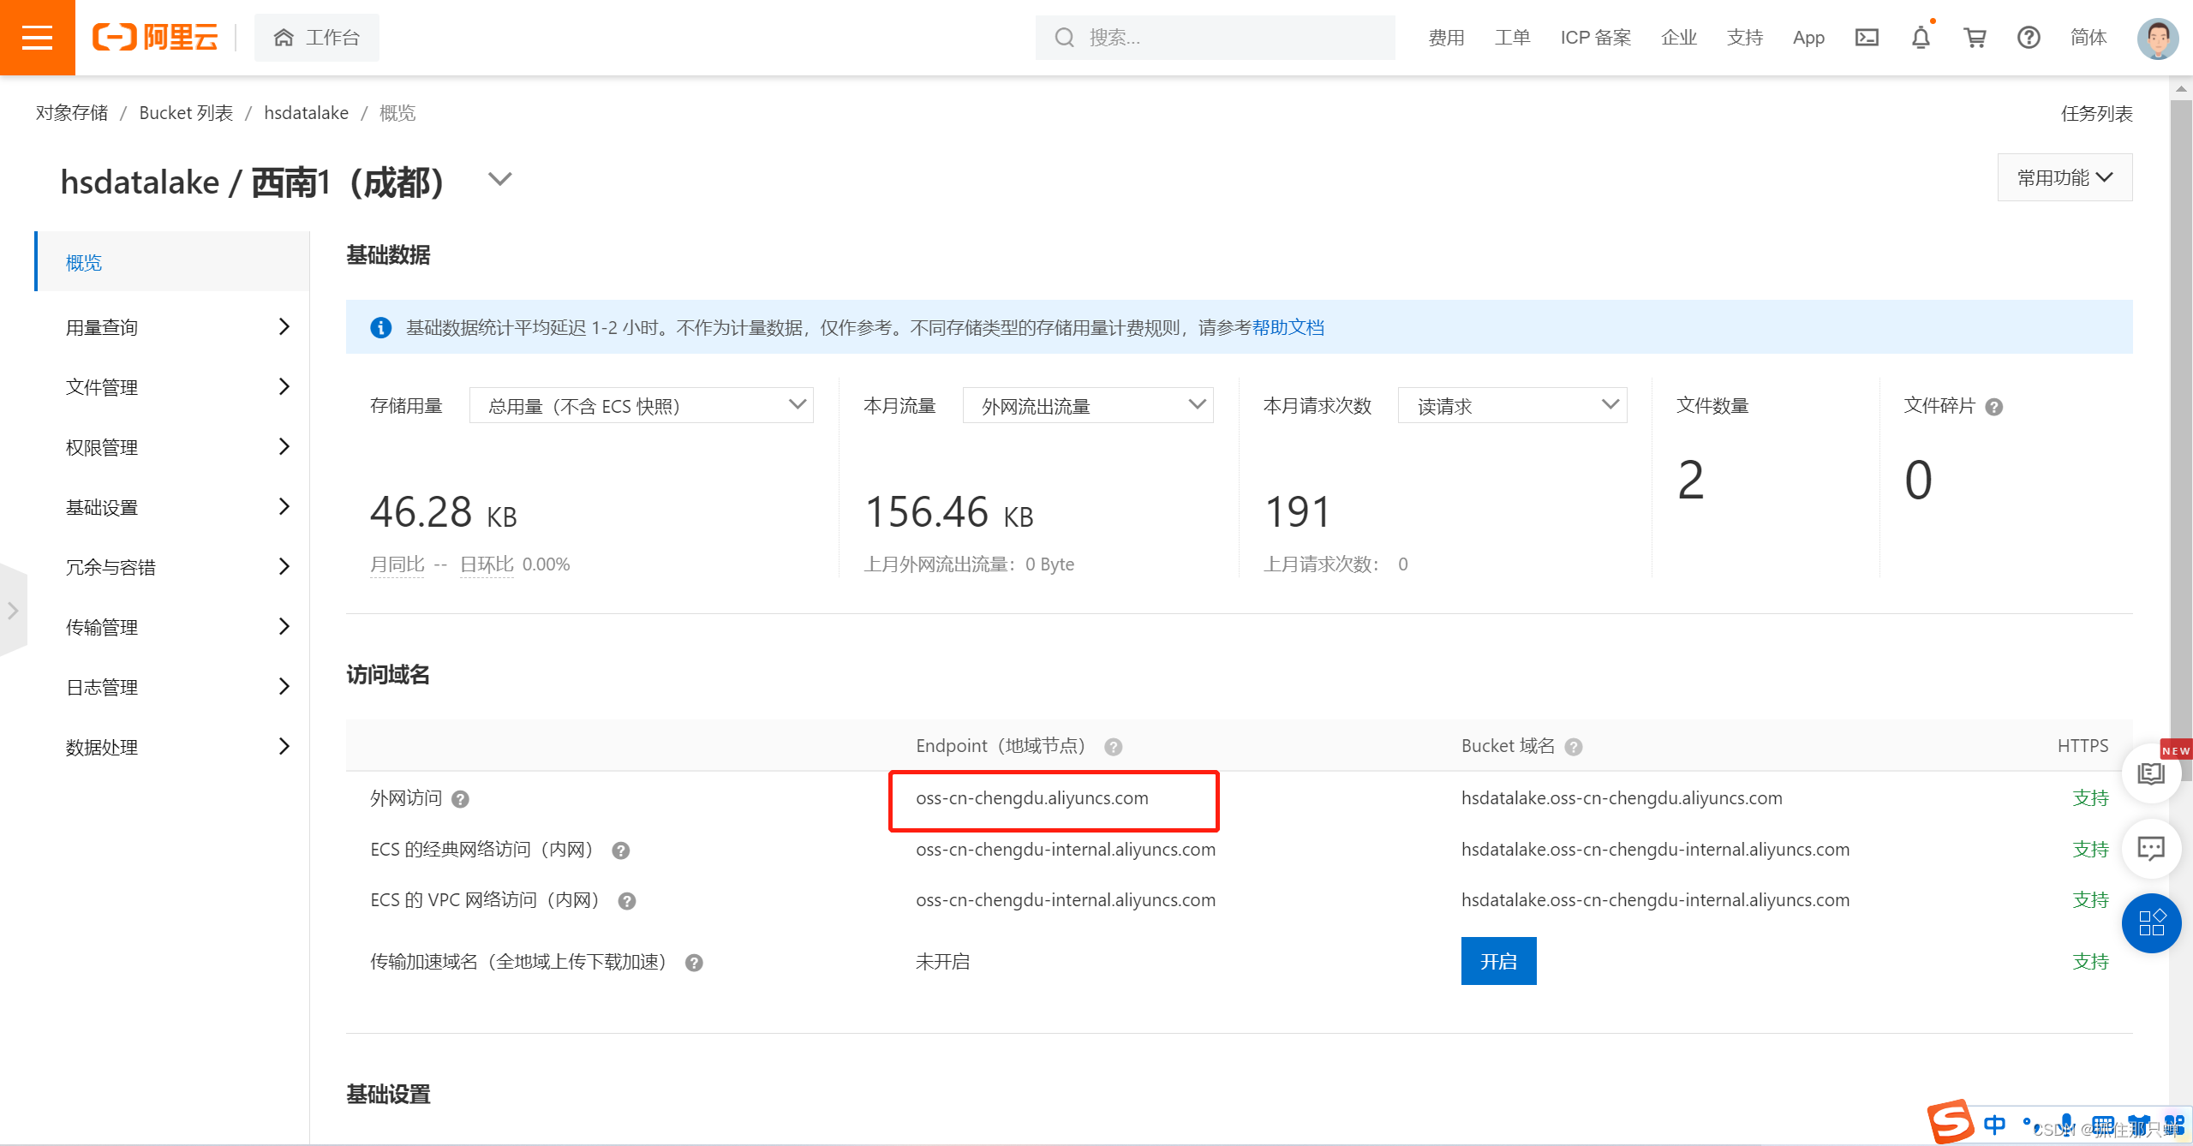Screen dimensions: 2193x1146
Task: Open the Cloud Shell terminal icon
Action: [1867, 38]
